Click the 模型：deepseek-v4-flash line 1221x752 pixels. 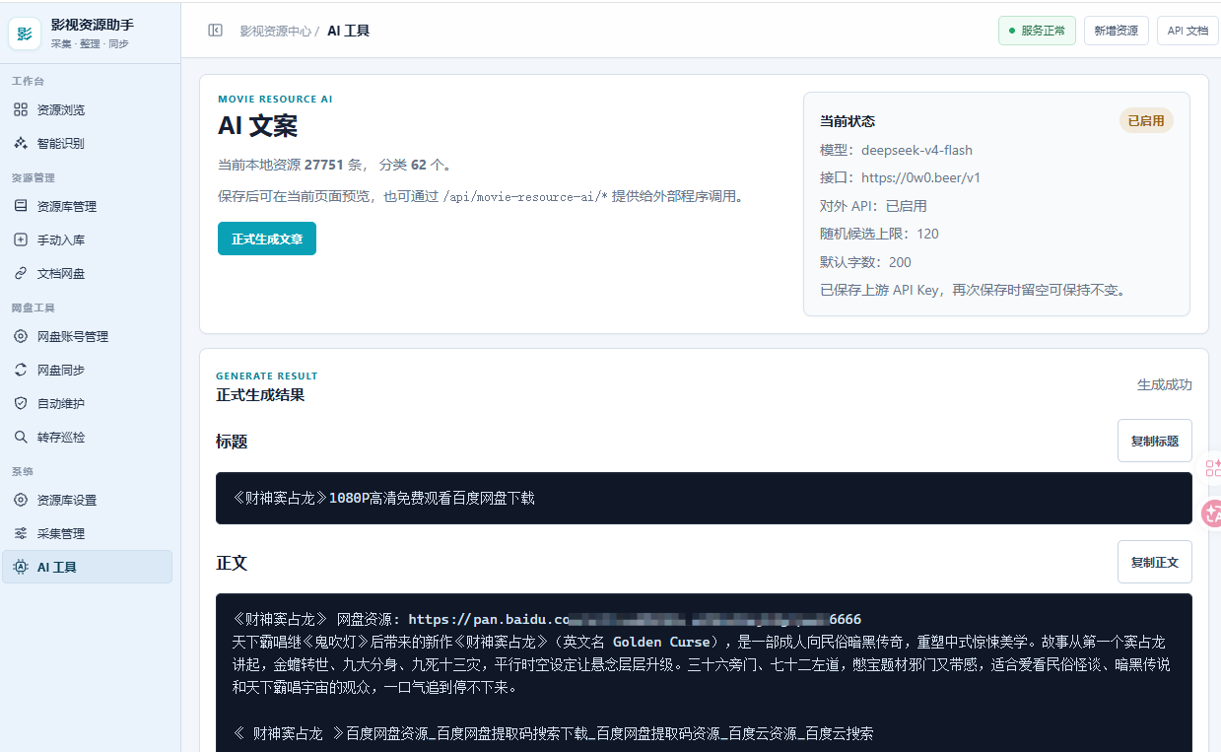tap(896, 150)
